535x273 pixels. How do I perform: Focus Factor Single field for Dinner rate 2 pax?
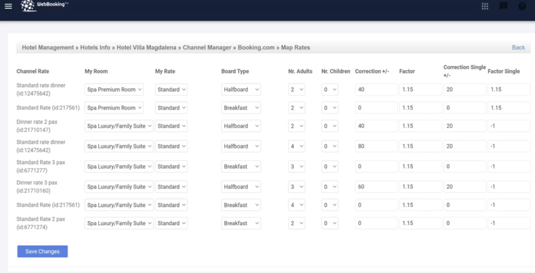click(508, 126)
